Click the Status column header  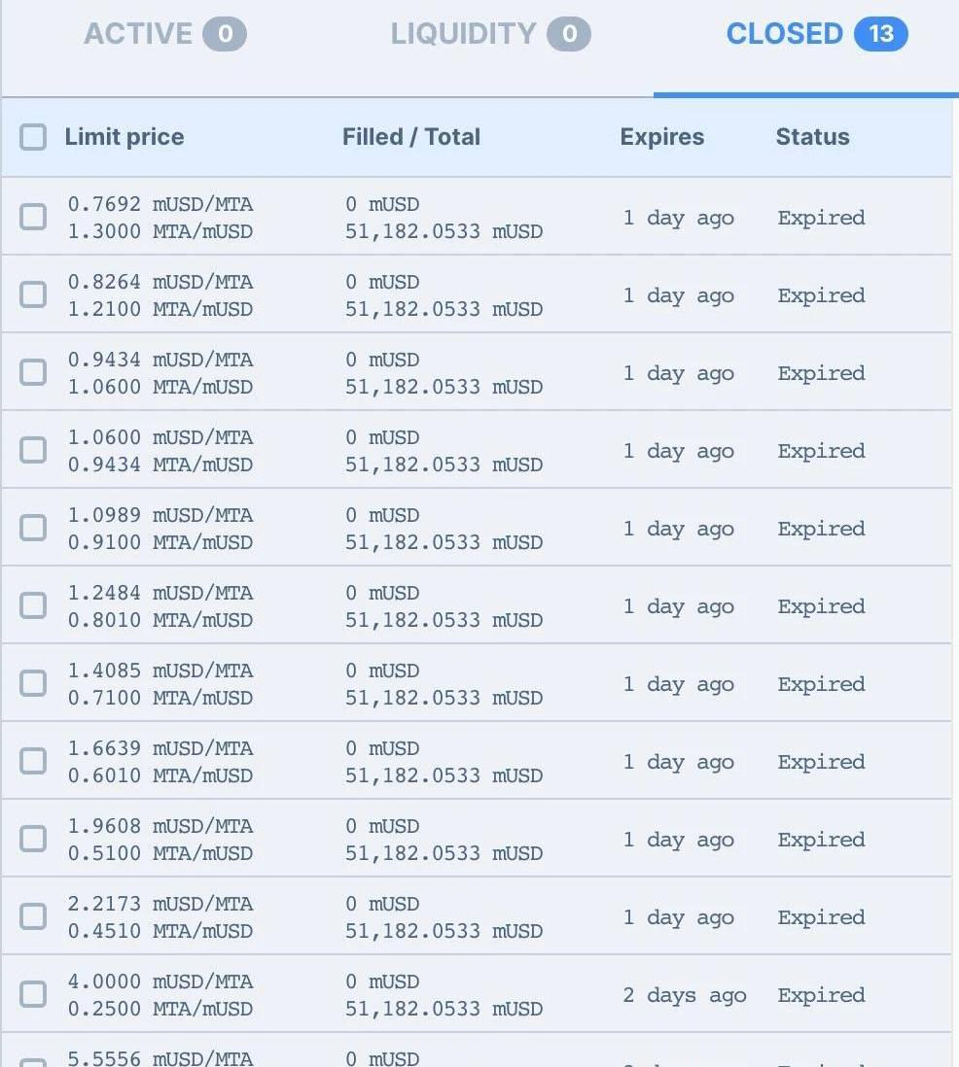pos(812,137)
